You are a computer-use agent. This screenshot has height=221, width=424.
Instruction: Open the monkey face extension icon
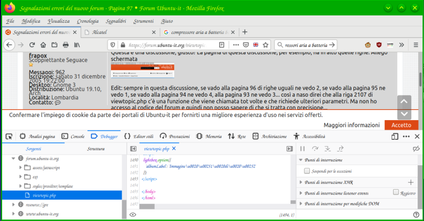pos(368,45)
